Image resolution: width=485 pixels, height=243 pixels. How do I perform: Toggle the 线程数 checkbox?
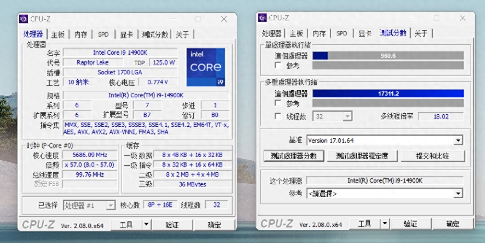click(278, 116)
